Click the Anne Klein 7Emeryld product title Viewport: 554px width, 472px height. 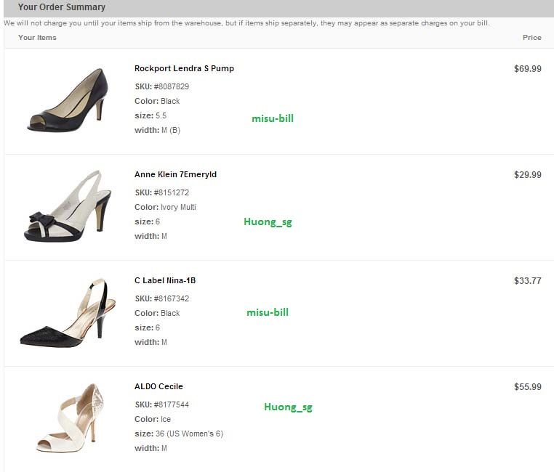click(175, 174)
